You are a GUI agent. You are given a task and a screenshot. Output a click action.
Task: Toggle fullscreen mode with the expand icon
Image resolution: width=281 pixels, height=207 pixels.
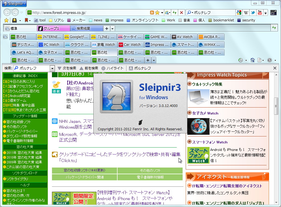click(273, 13)
